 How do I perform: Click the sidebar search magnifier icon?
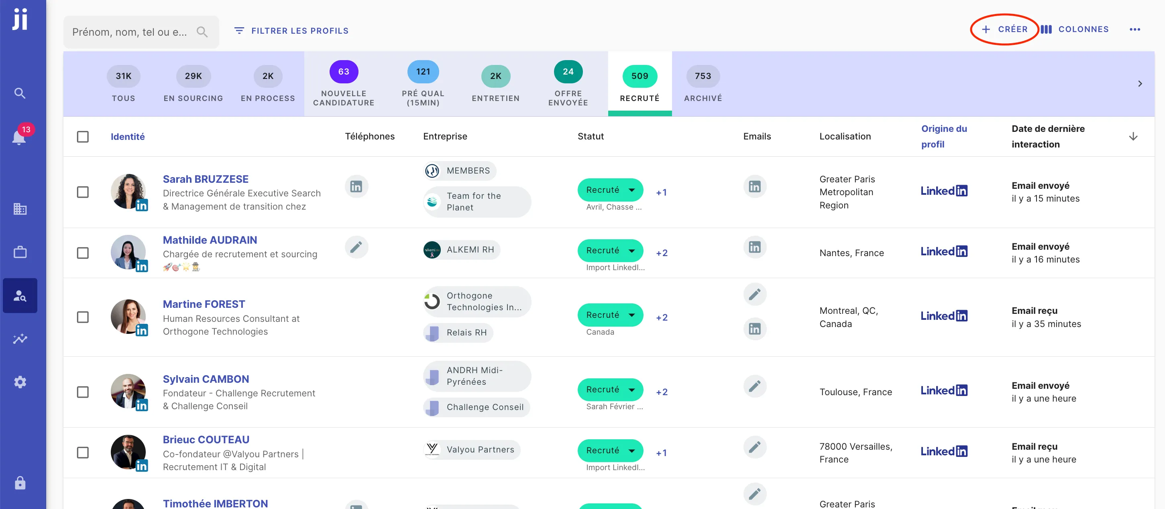(x=19, y=93)
